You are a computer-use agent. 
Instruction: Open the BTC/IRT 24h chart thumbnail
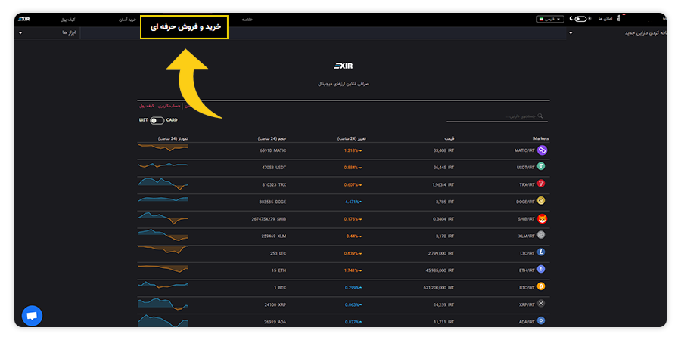tap(163, 285)
